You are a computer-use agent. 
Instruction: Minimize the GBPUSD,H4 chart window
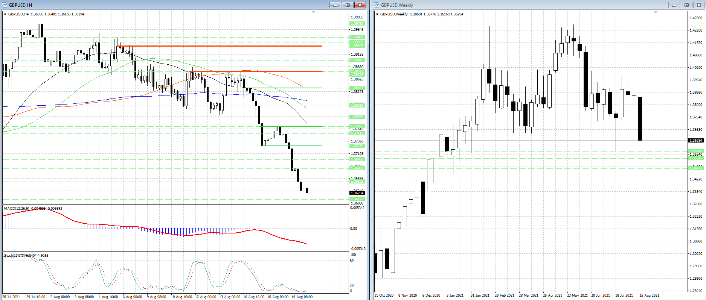tap(335, 5)
